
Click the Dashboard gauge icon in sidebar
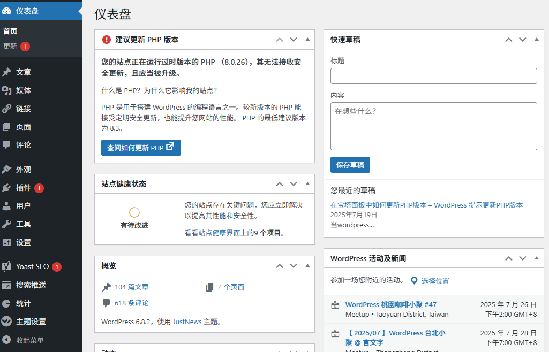[x=6, y=11]
